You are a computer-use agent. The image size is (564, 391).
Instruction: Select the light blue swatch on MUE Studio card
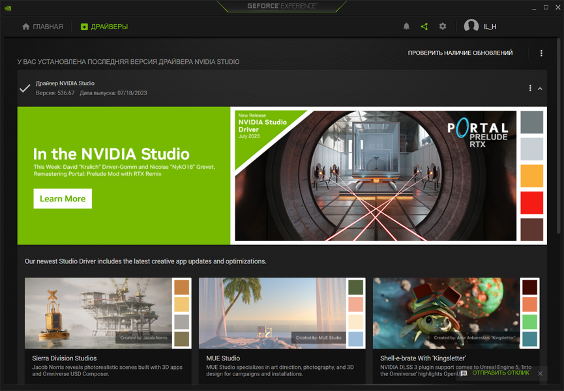356,339
